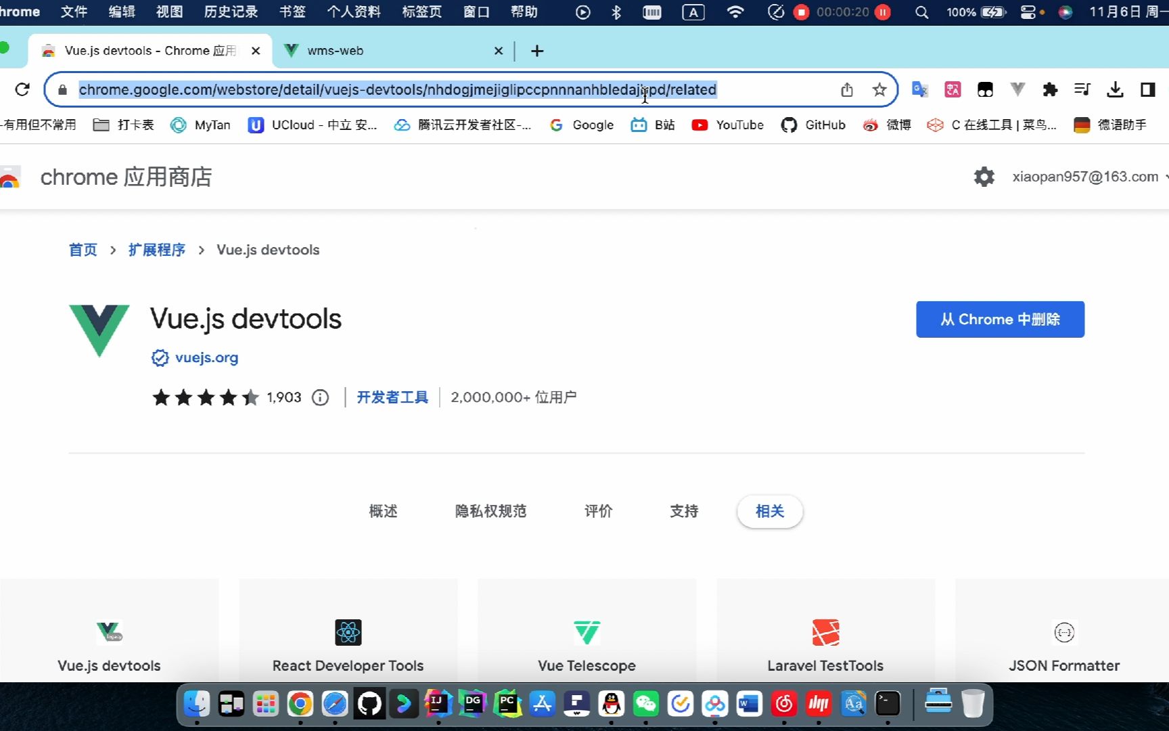Open the Extensions puzzle piece menu
This screenshot has width=1169, height=731.
[1050, 89]
